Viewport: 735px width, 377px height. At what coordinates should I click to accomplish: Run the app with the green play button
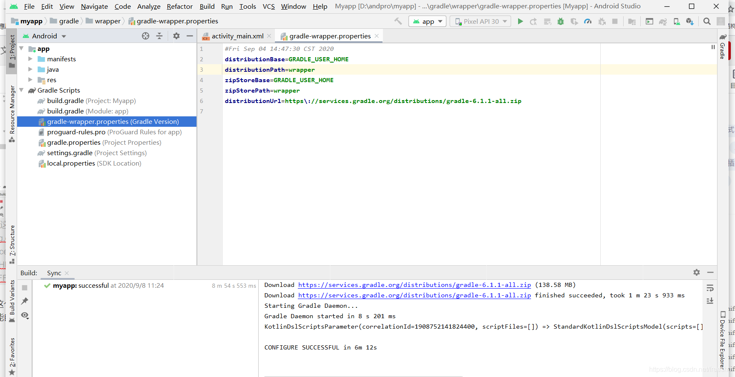(520, 21)
